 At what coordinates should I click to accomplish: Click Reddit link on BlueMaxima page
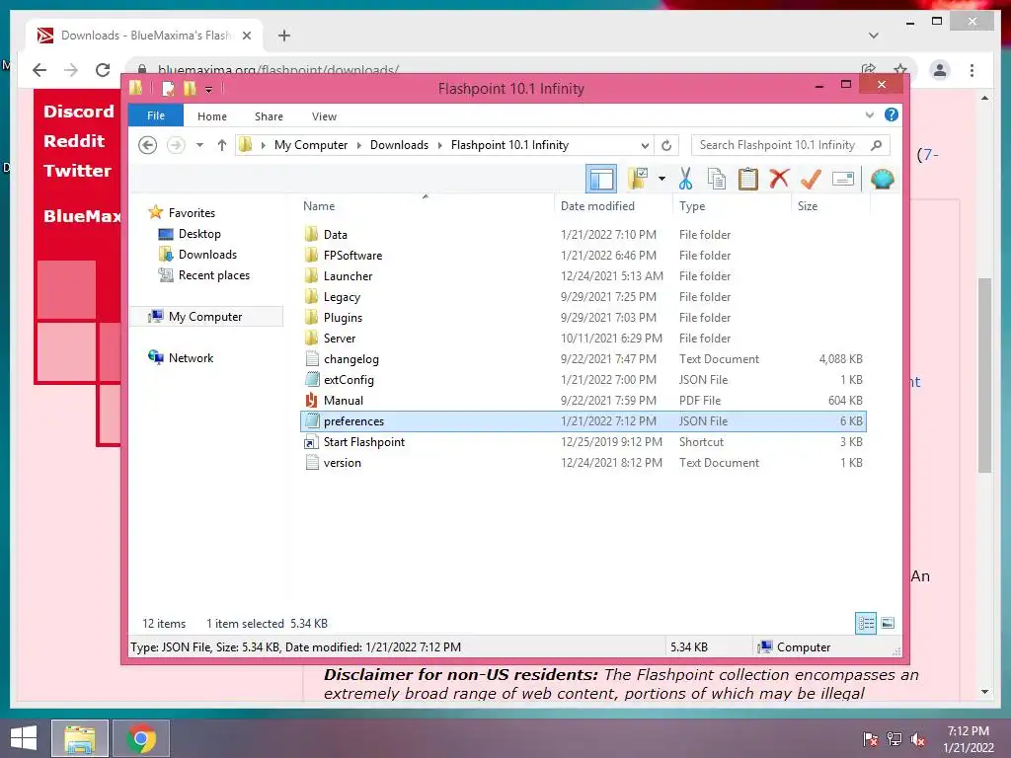(74, 141)
